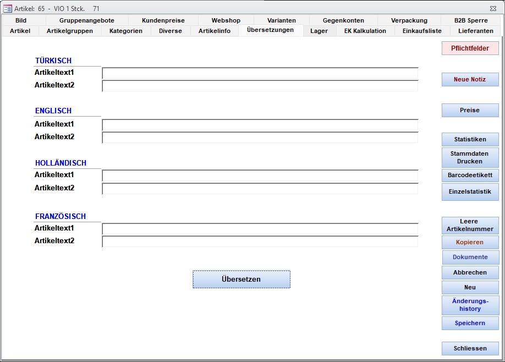The image size is (505, 362).
Task: Print via Stammdaten Drucken button
Action: (x=470, y=158)
